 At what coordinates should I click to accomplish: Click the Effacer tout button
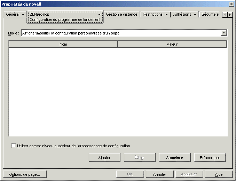click(x=210, y=158)
